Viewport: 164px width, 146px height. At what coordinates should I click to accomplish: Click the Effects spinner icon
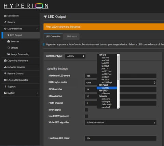(9, 48)
